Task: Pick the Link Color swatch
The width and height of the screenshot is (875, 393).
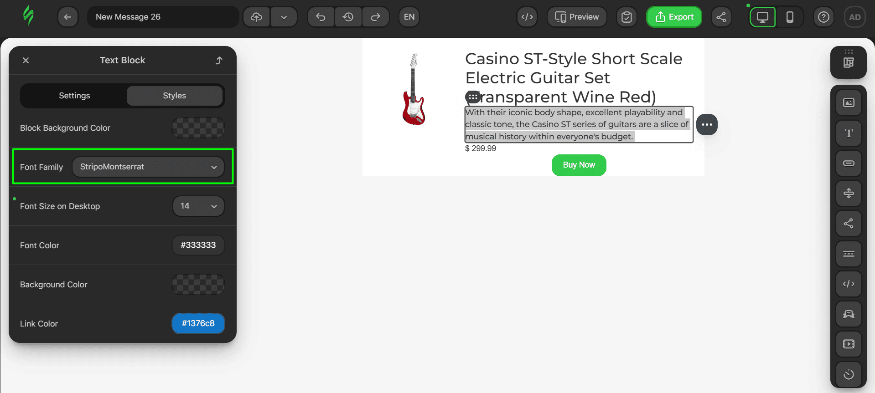Action: pyautogui.click(x=198, y=323)
